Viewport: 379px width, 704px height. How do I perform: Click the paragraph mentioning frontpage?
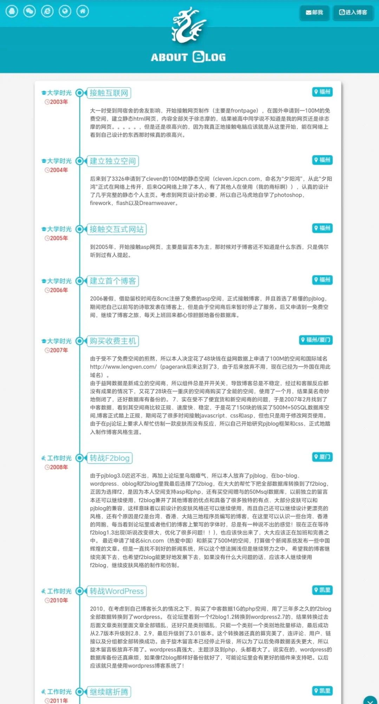[210, 123]
